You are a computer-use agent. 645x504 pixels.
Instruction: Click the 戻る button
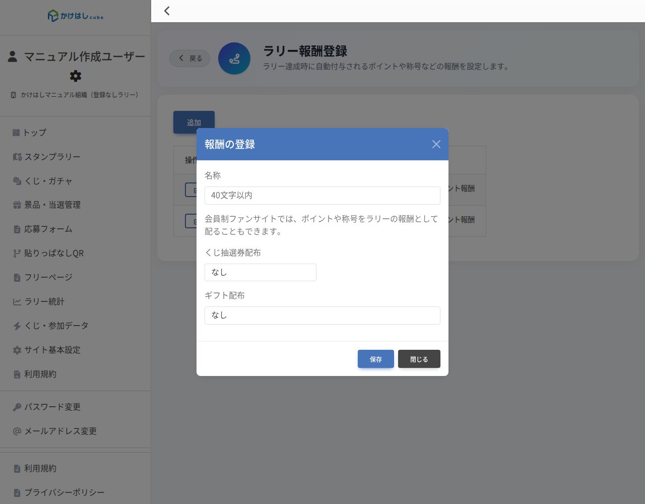coord(190,58)
